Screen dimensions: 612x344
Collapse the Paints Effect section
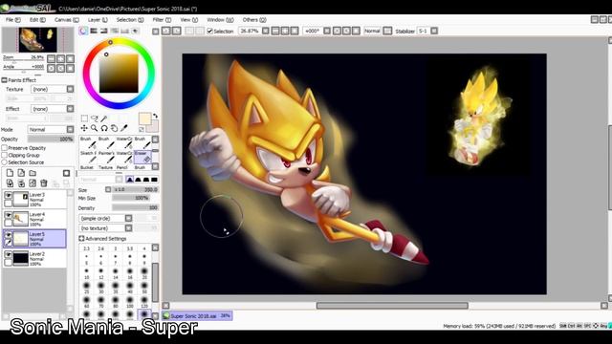[x=4, y=80]
